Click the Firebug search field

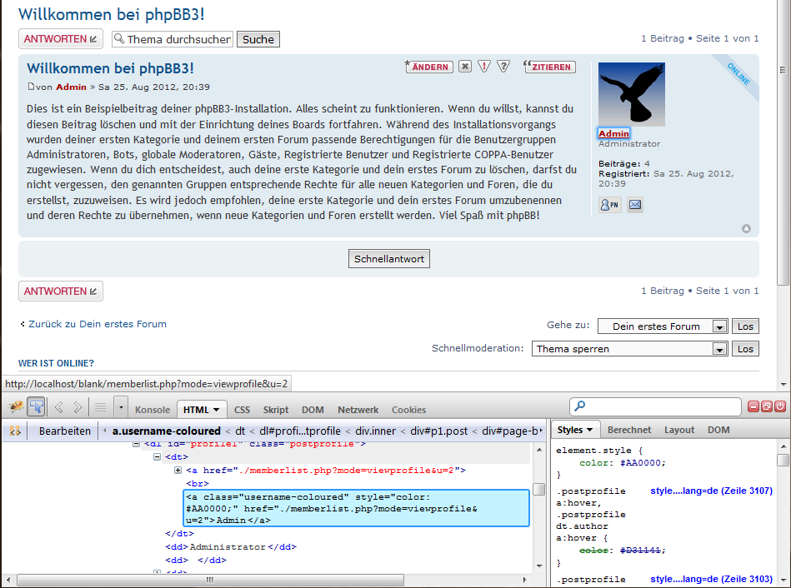[655, 406]
